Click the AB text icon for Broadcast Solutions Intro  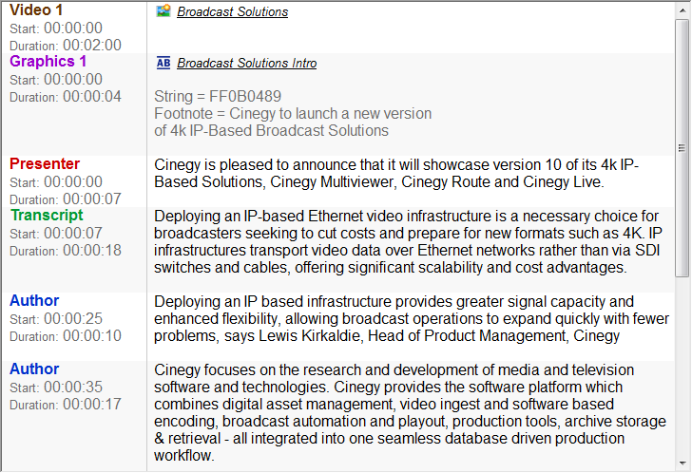(163, 63)
